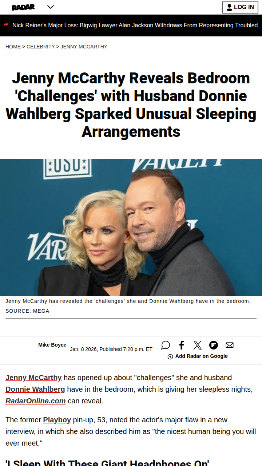The height and width of the screenshot is (466, 262).
Task: Go to HOME breadcrumb
Action: pyautogui.click(x=13, y=47)
